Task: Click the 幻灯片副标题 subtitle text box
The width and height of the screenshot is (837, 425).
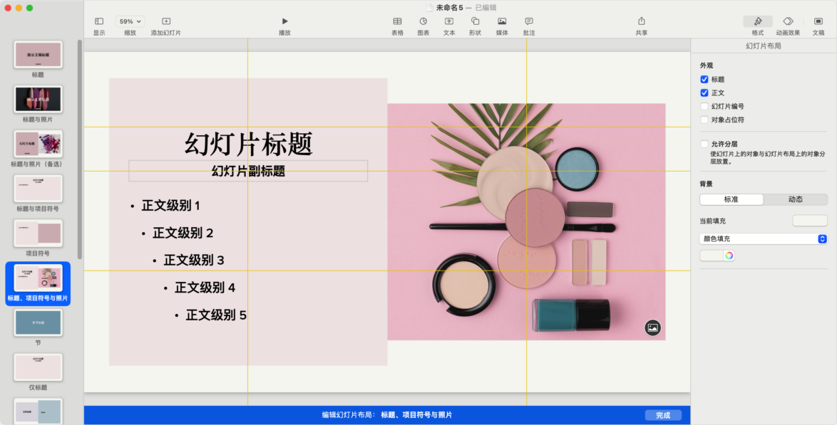Action: point(248,171)
